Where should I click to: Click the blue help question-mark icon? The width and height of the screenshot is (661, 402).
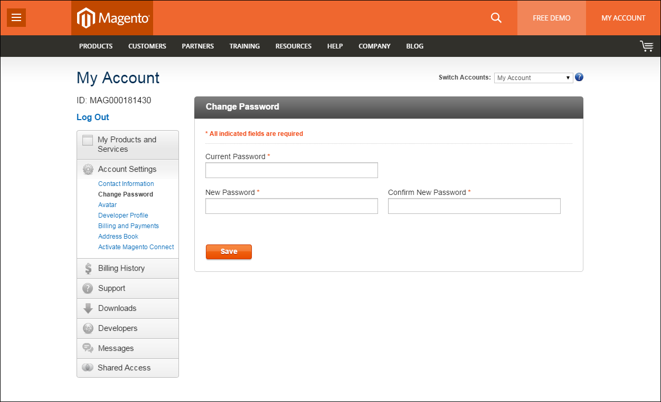tap(579, 77)
